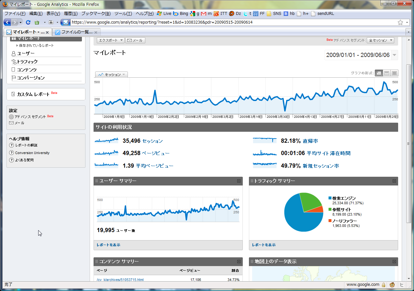This screenshot has height=291, width=414.
Task: Open the list all tabs dropdown
Action: pyautogui.click(x=408, y=32)
